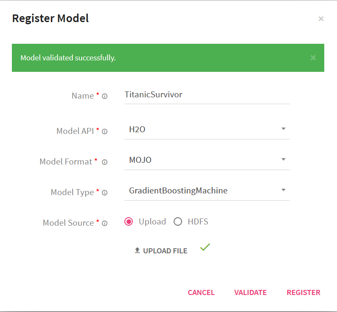Click the Name field containing TitanicSurvivor
This screenshot has height=312, width=337.
click(x=207, y=94)
